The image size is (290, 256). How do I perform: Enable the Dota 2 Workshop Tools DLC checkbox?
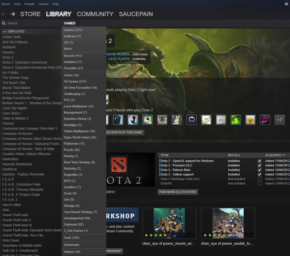tap(259, 179)
